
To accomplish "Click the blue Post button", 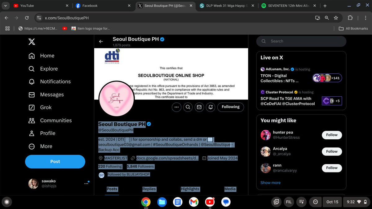I will (55, 162).
